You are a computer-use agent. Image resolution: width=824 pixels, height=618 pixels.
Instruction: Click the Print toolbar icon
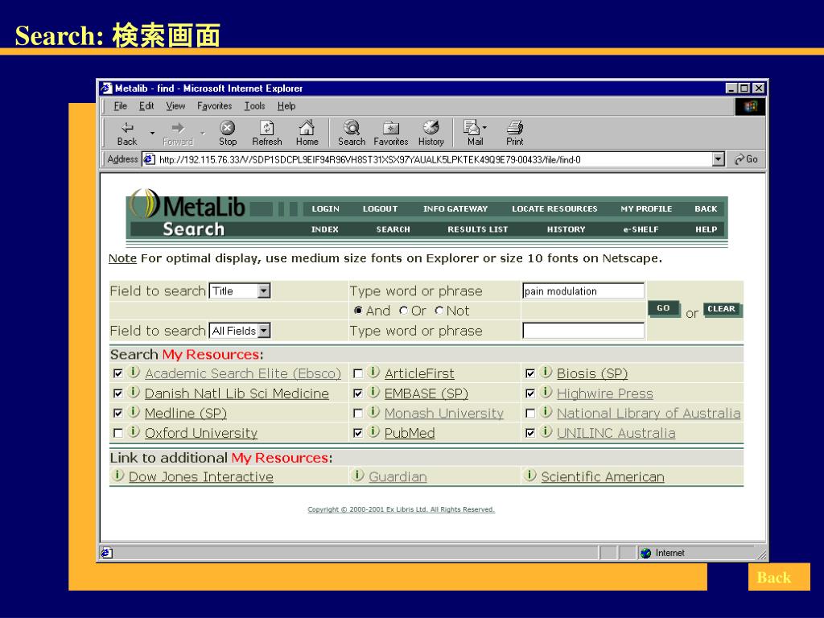tap(514, 134)
